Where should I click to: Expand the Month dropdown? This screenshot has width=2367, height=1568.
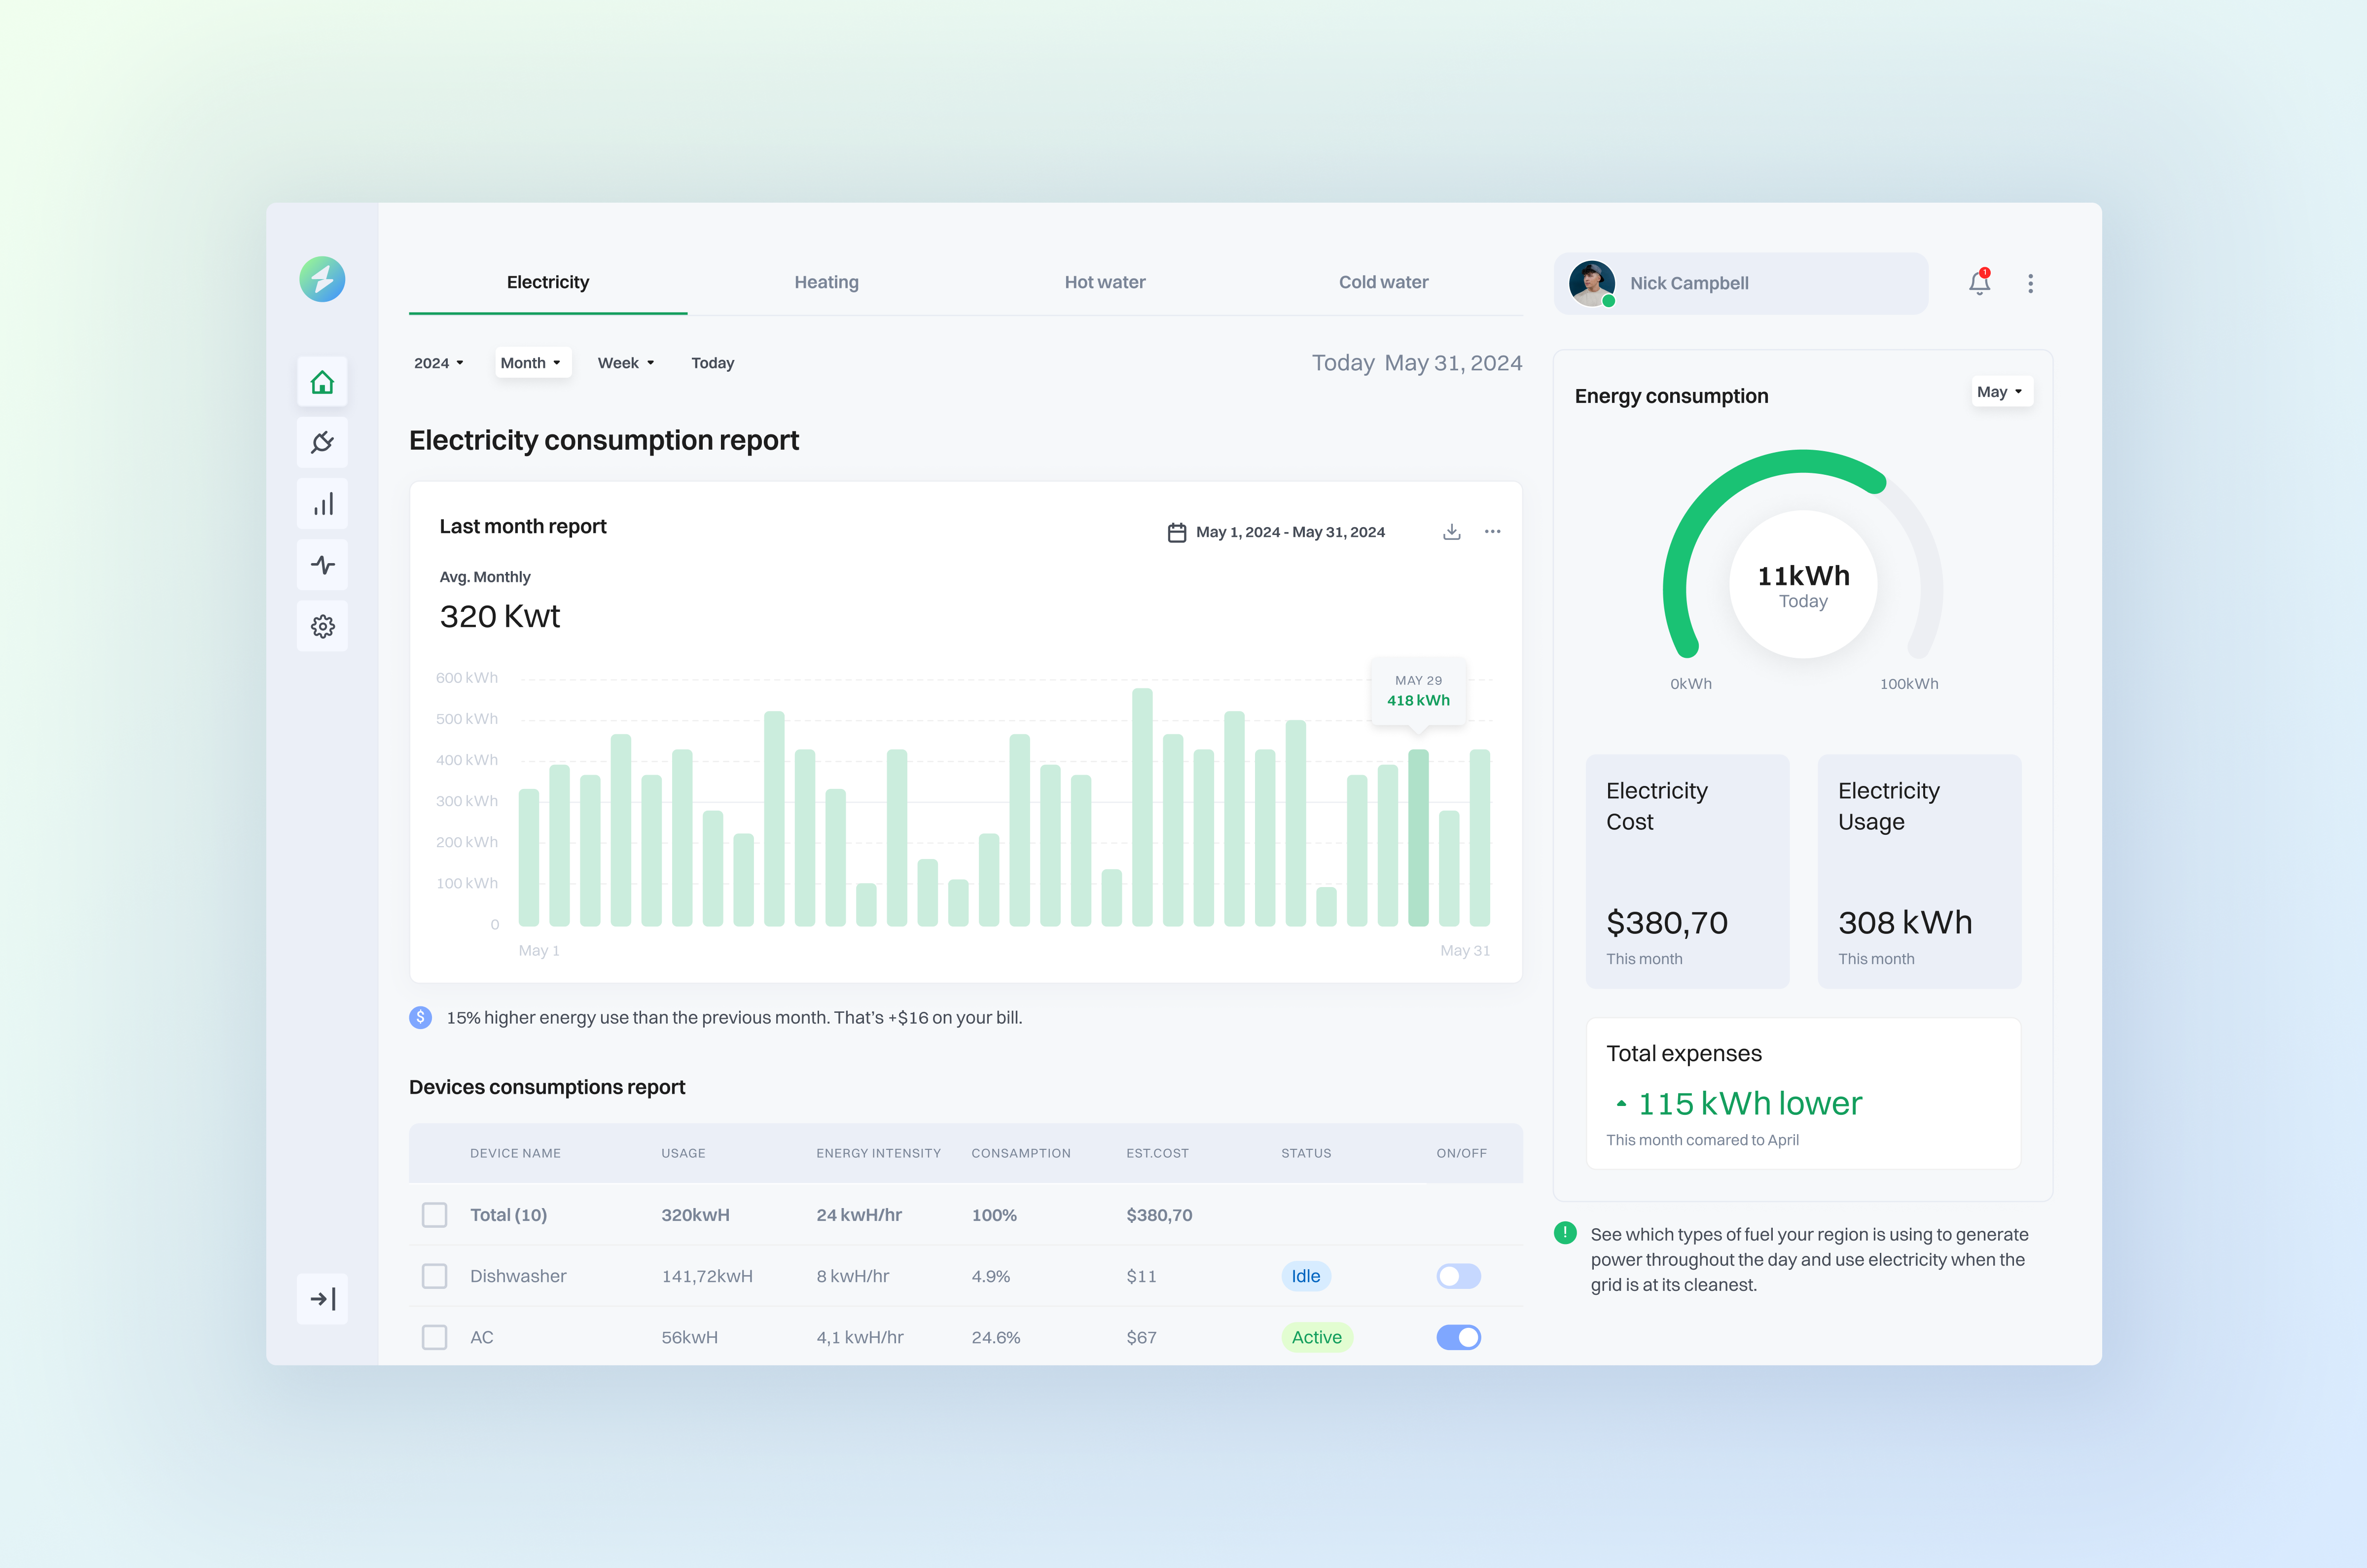[x=532, y=362]
